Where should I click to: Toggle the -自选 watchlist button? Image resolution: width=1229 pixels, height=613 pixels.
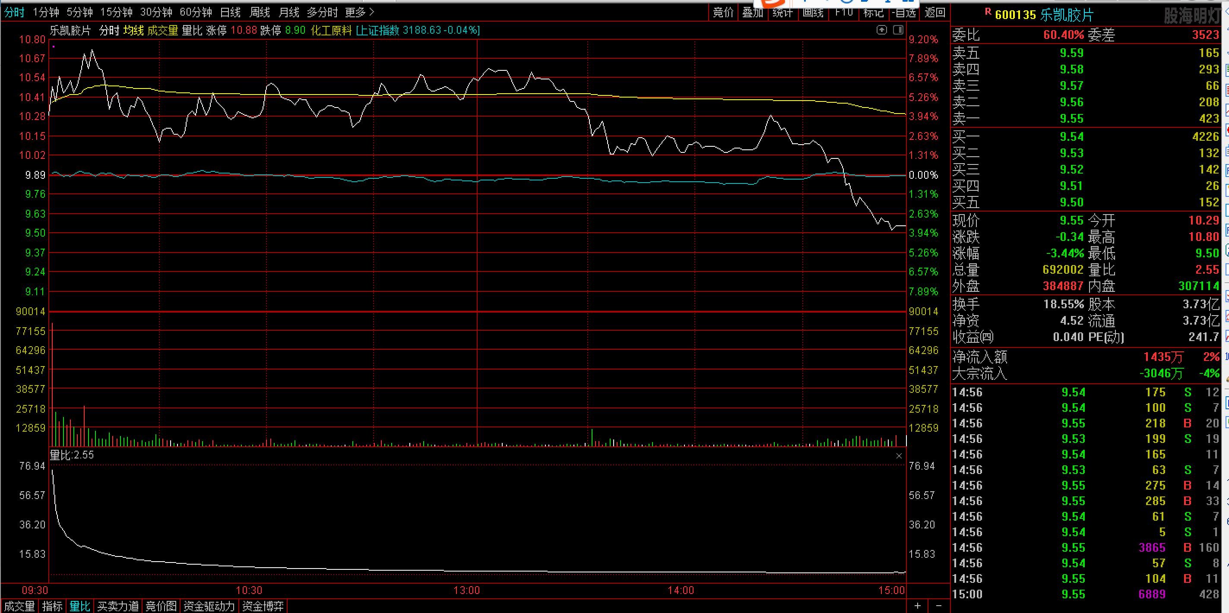904,13
